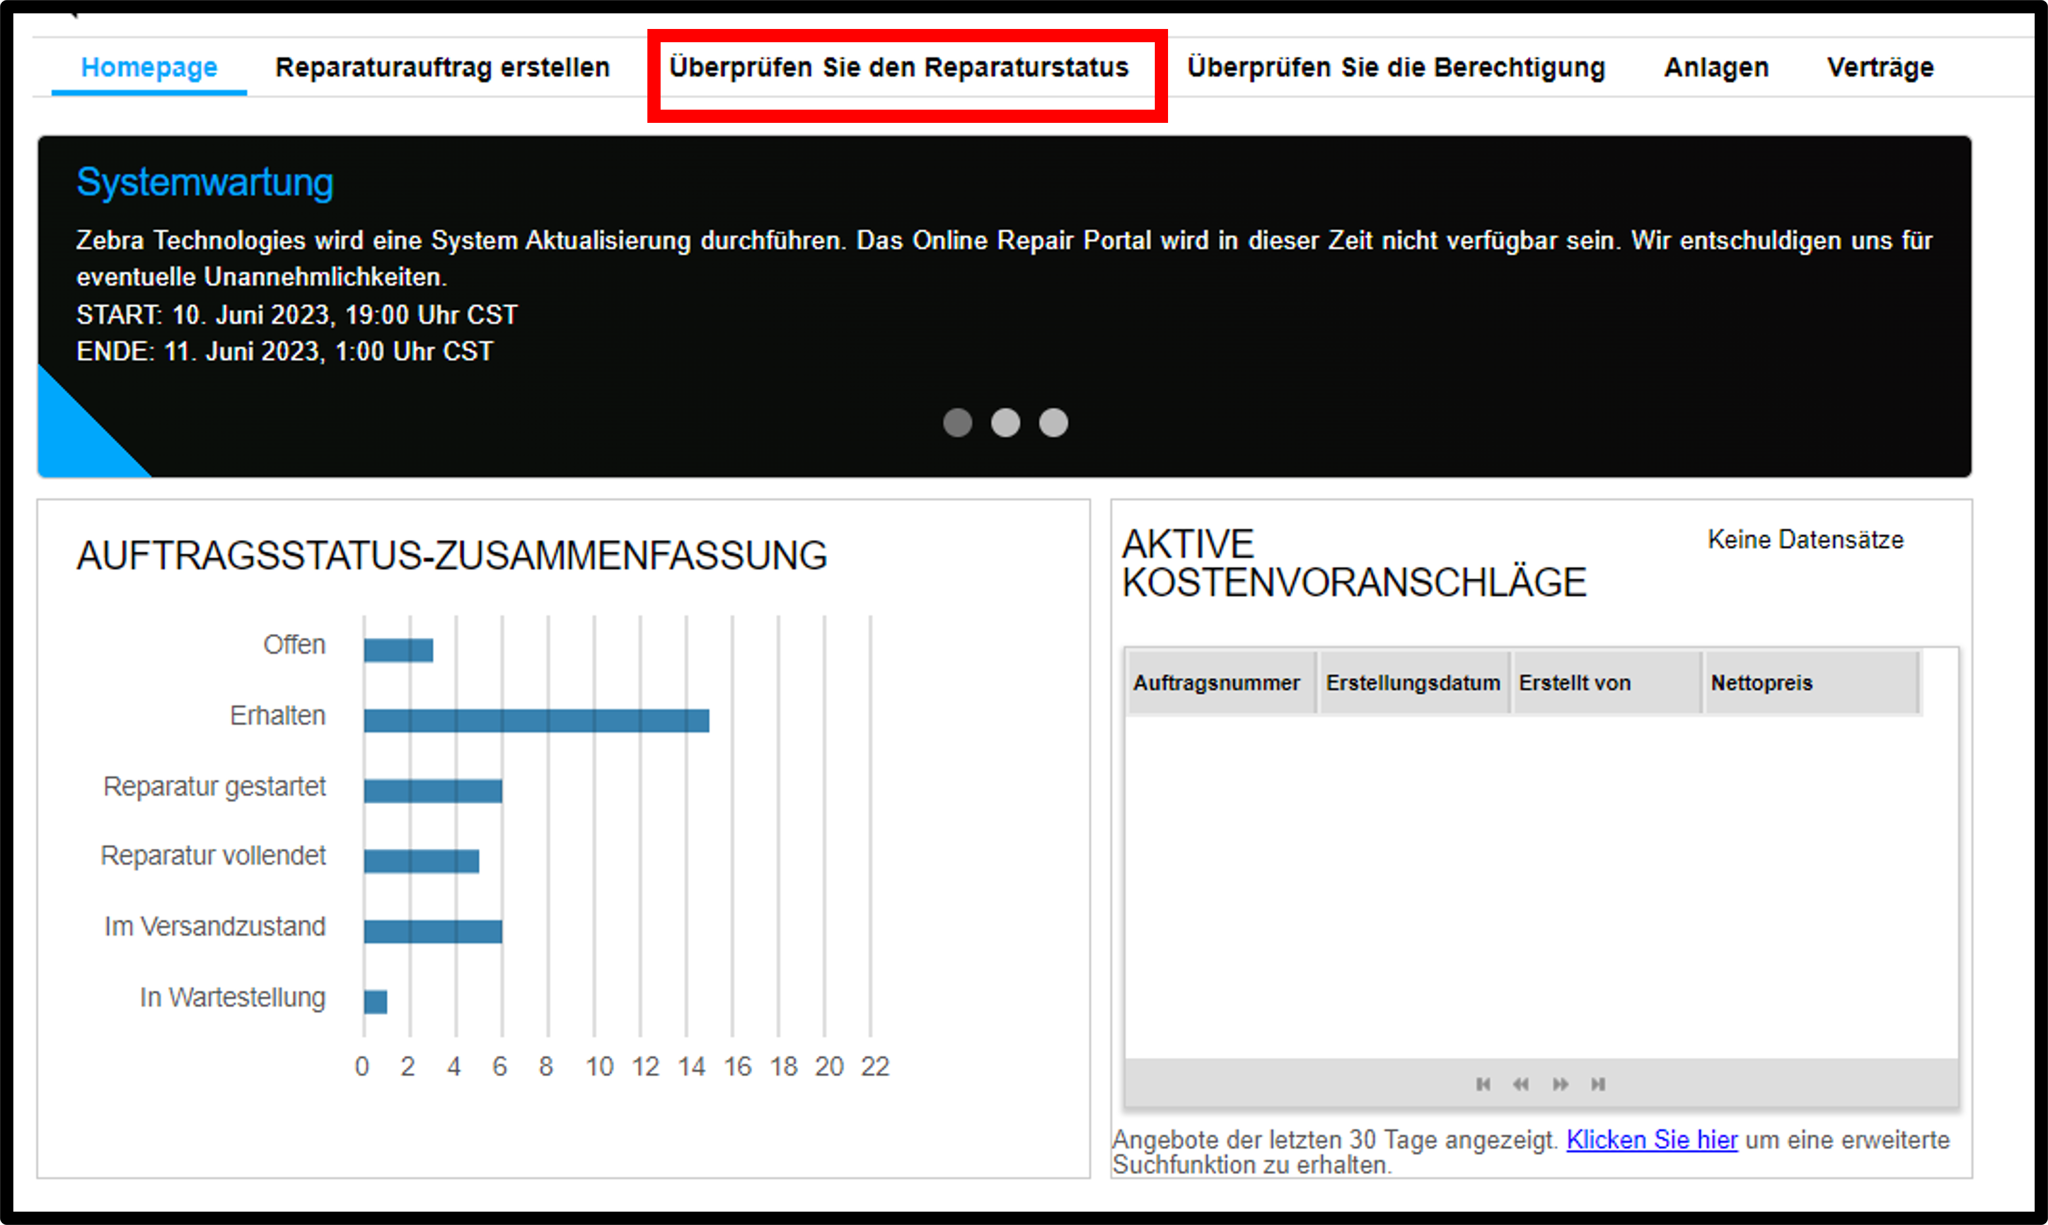This screenshot has width=2048, height=1225.
Task: Select the In Wartestellung bar
Action: point(376,1002)
